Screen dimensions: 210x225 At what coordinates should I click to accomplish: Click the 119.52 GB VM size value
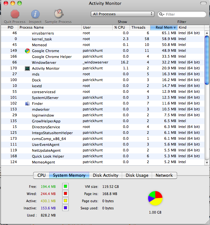[x=110, y=187]
